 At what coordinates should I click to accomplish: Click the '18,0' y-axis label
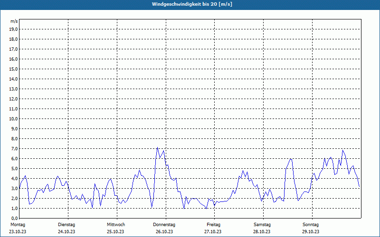(13, 39)
